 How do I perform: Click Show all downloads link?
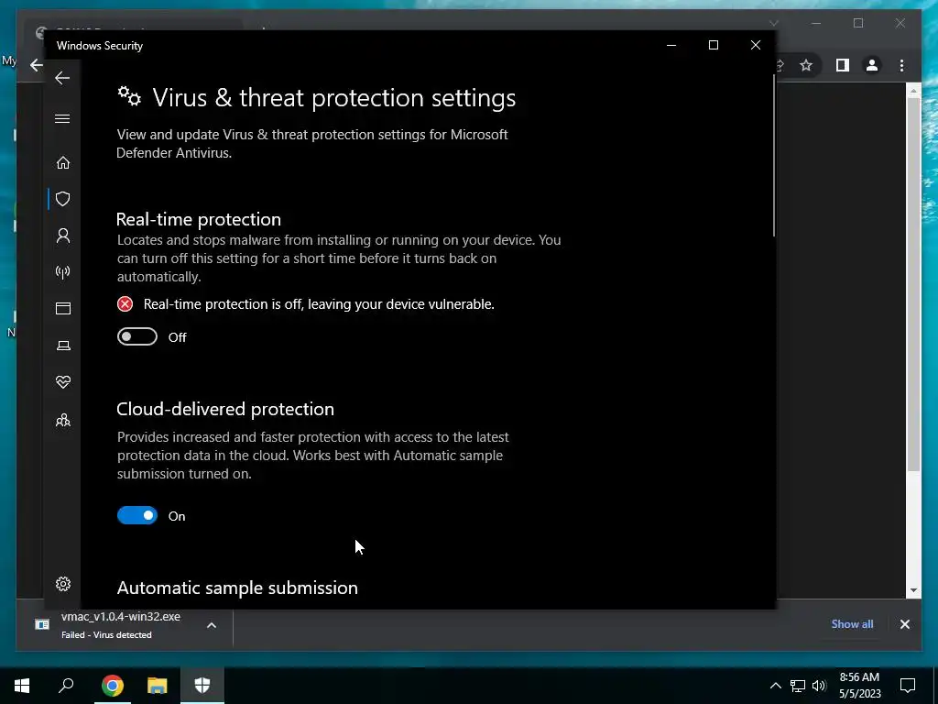point(852,623)
